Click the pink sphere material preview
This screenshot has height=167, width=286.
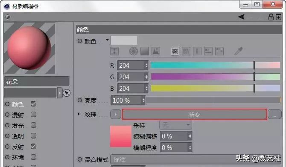tap(29, 48)
